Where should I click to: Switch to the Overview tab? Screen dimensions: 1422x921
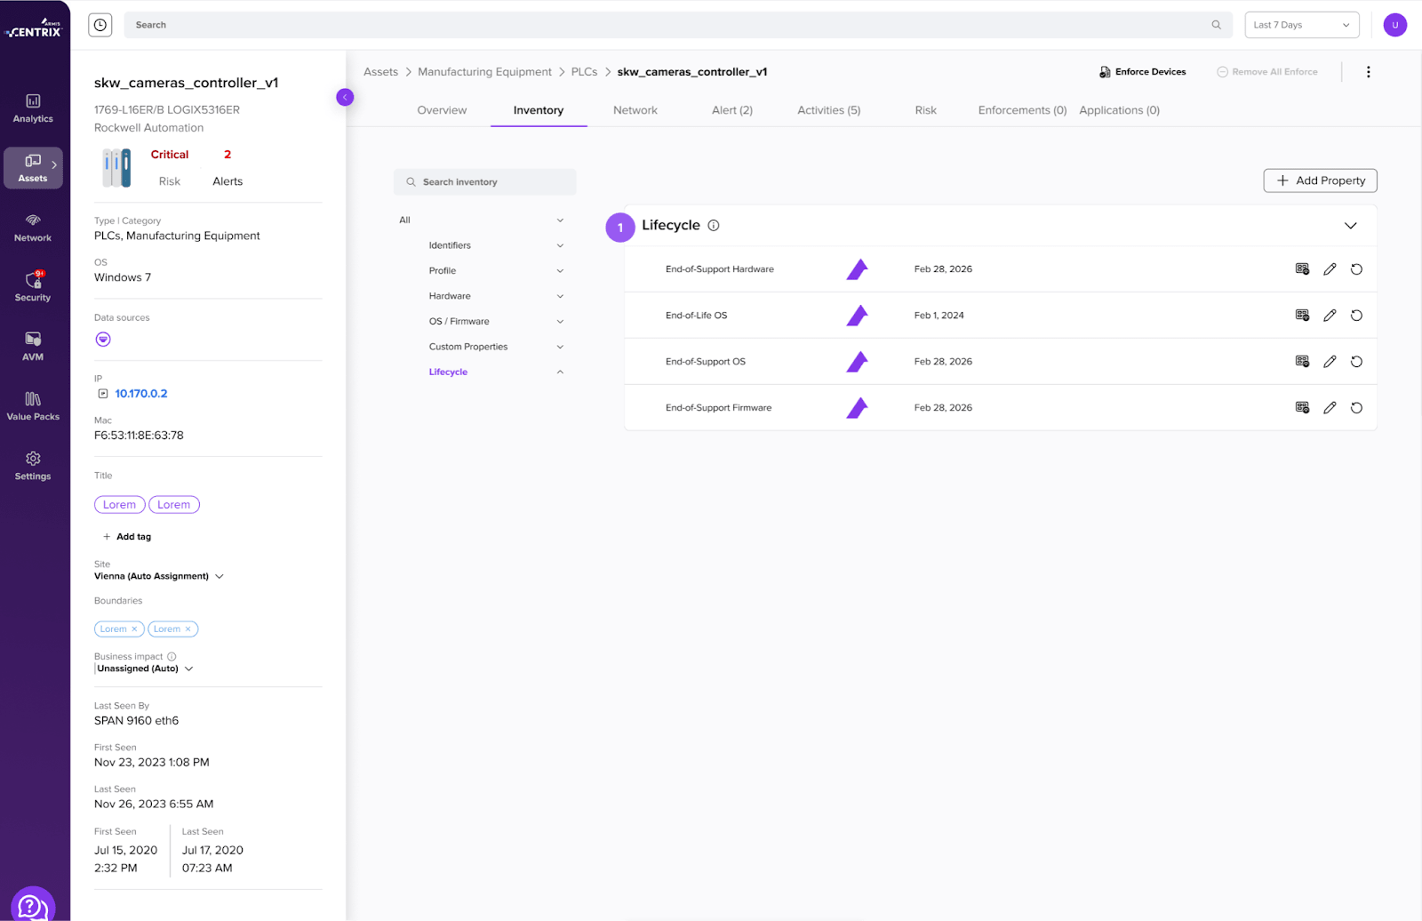pos(442,110)
